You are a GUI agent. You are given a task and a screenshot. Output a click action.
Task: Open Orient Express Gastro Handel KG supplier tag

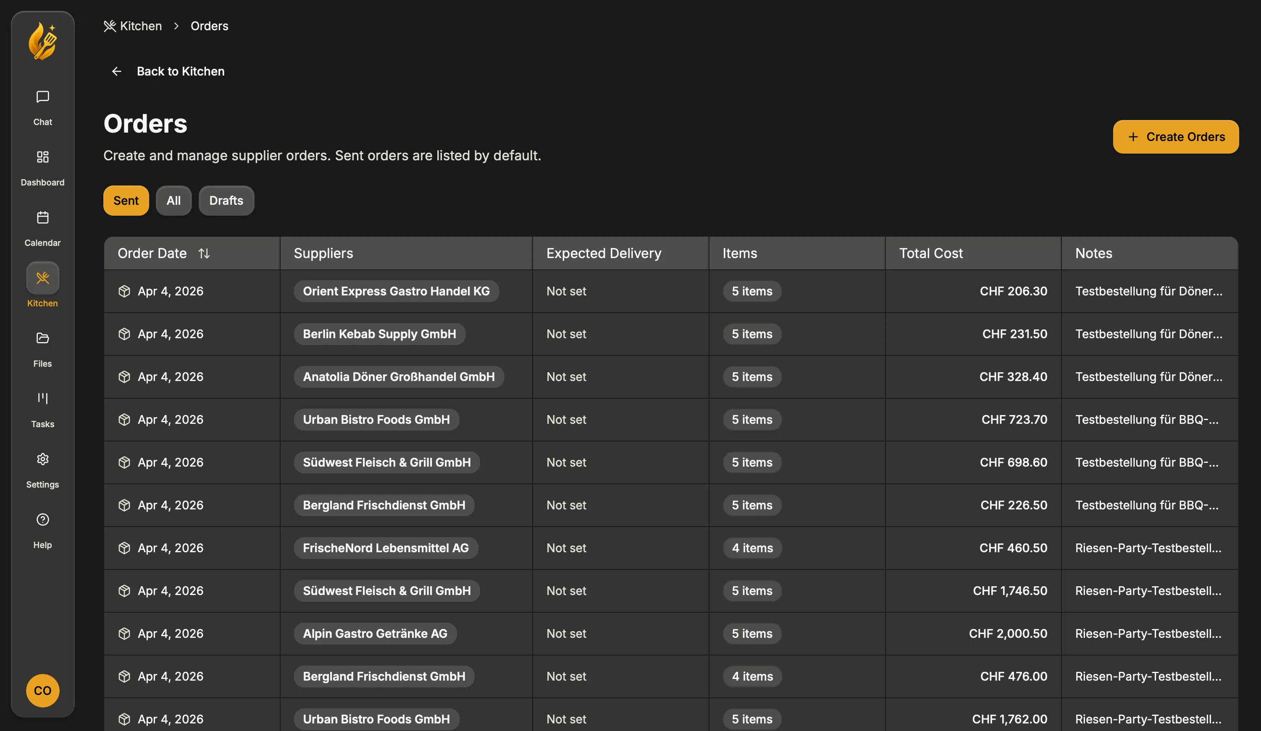pyautogui.click(x=396, y=291)
